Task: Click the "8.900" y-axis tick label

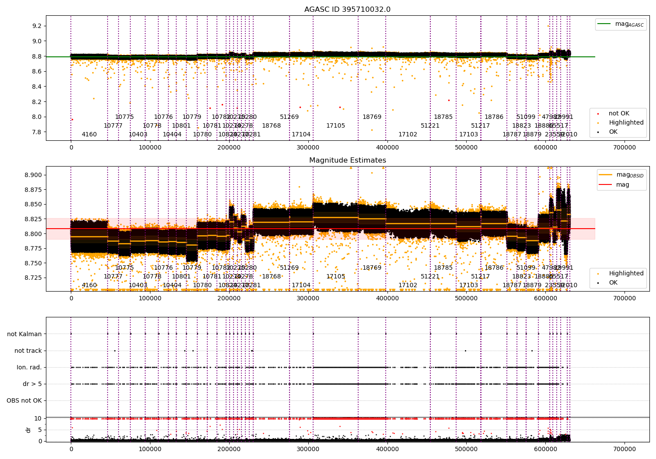Action: (33, 175)
